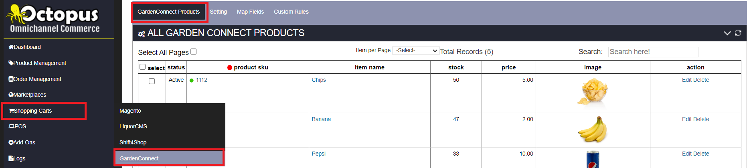
Task: Check the row checkbox for Chips
Action: tap(152, 81)
